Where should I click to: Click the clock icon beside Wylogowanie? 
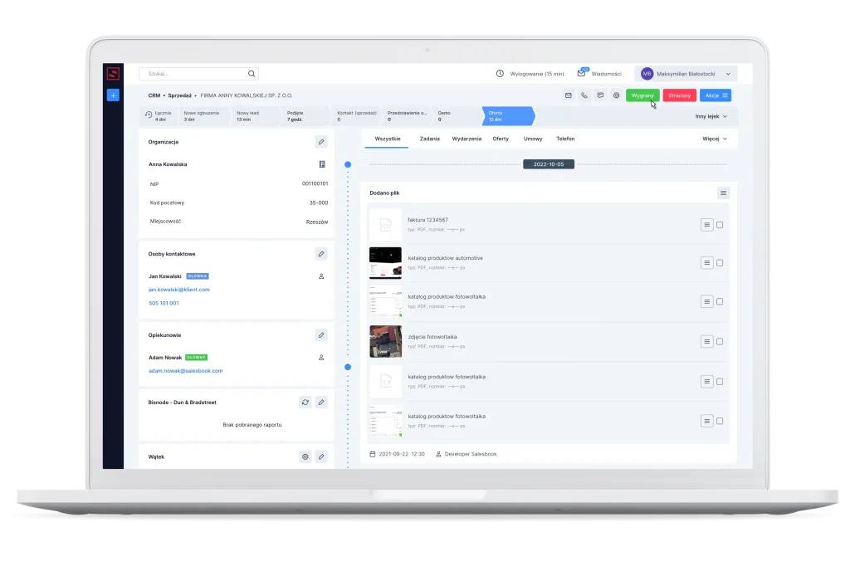[500, 74]
